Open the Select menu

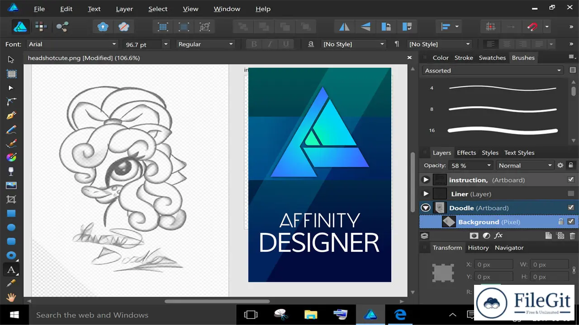coord(158,9)
